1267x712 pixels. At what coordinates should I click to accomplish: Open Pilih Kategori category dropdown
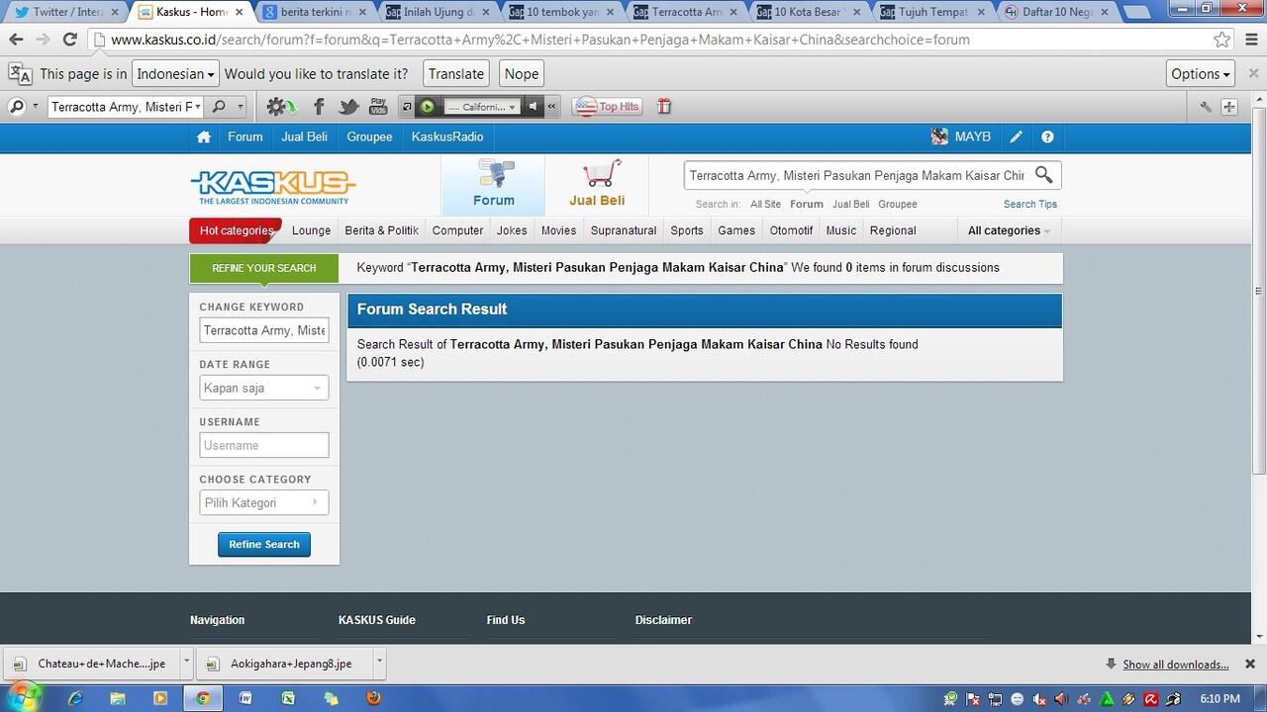(264, 502)
